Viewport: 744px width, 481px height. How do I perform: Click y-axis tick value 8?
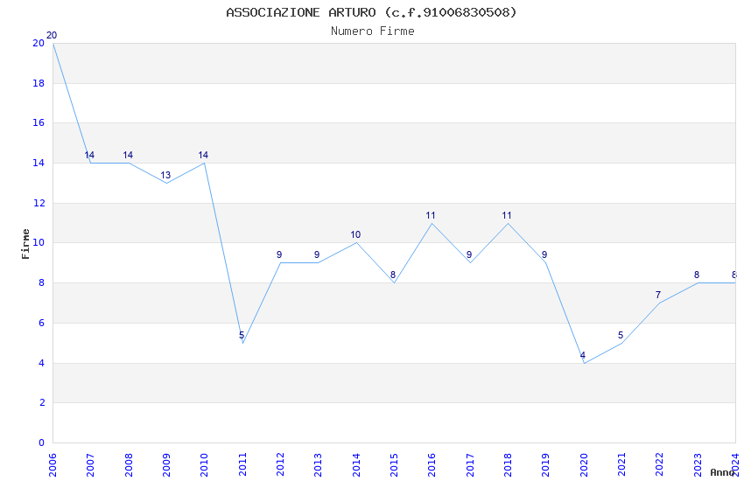(42, 282)
